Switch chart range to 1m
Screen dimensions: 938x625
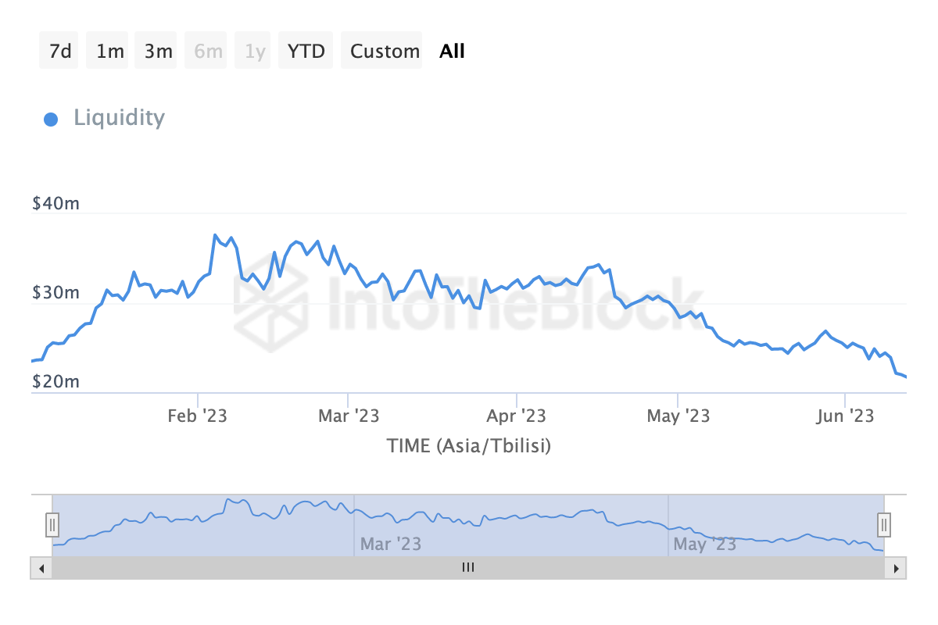pos(110,52)
